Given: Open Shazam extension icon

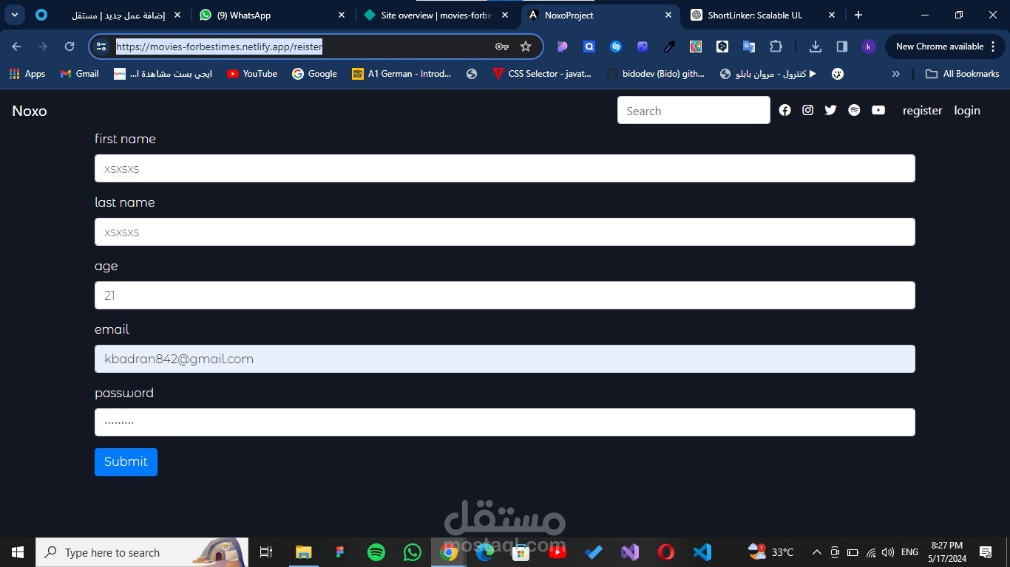Looking at the screenshot, I should coord(616,47).
